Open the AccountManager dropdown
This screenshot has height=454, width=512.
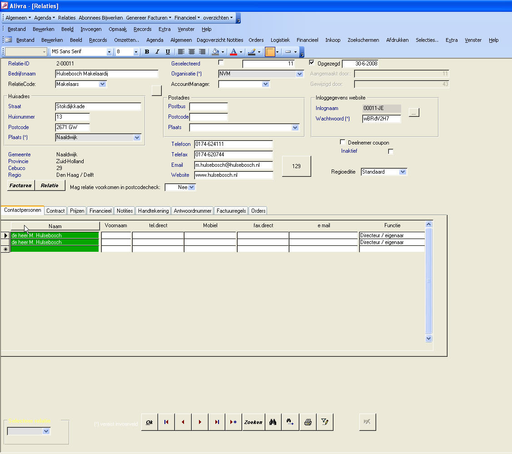(x=265, y=84)
